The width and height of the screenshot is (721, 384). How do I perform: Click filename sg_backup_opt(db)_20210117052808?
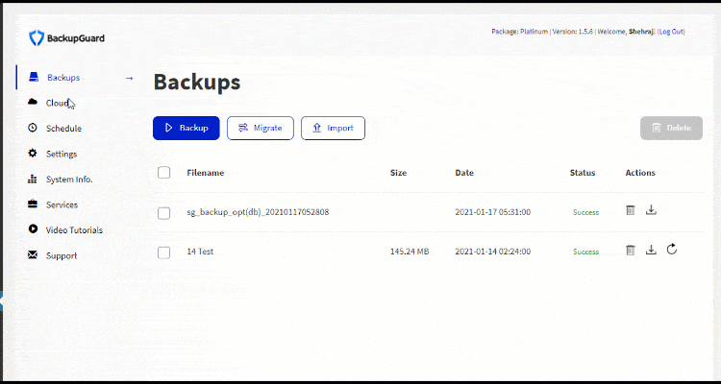point(258,212)
